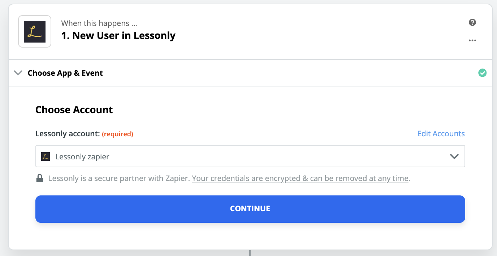Viewport: 497px width, 256px height.
Task: Click the 'When this happens ...' label
Action: click(x=99, y=23)
